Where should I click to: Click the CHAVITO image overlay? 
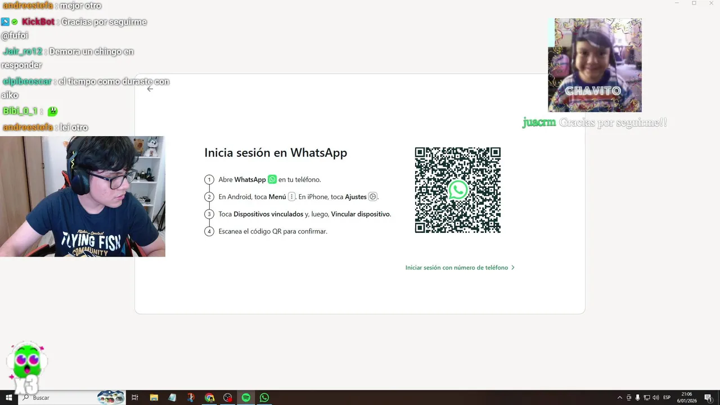595,65
